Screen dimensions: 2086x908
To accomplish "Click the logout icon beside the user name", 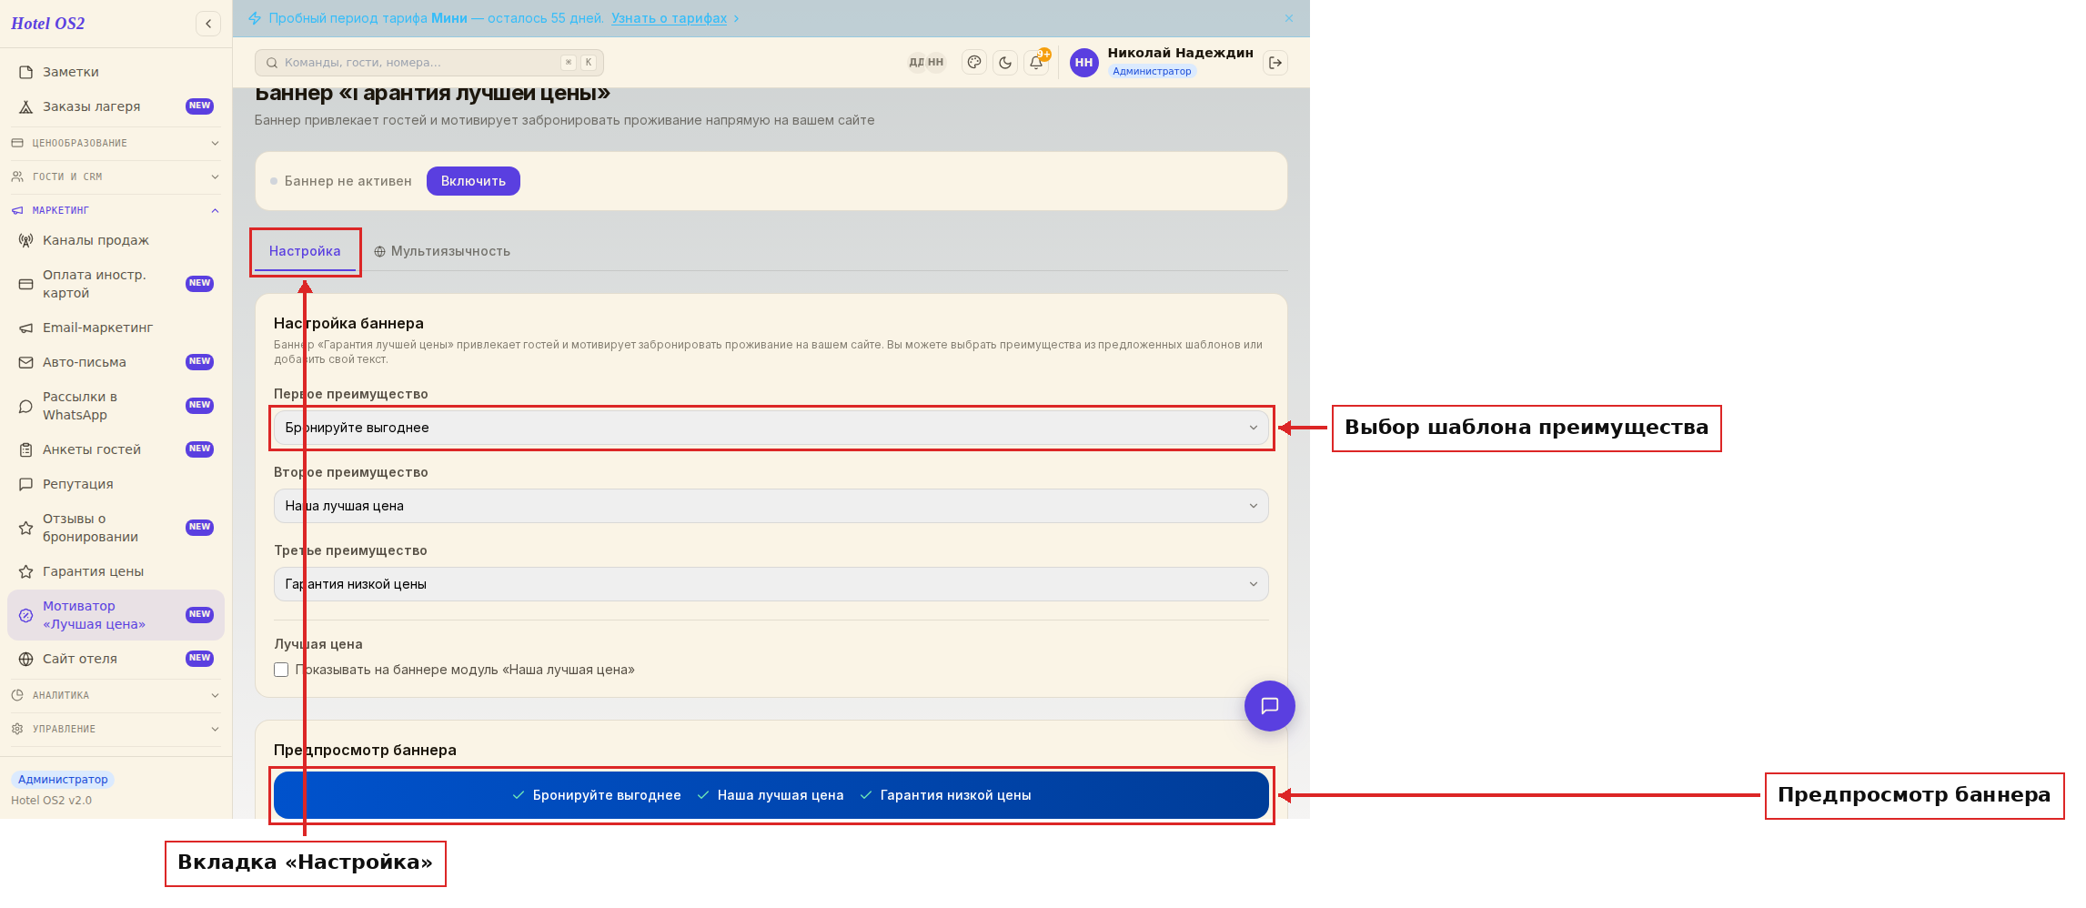I will 1275,63.
